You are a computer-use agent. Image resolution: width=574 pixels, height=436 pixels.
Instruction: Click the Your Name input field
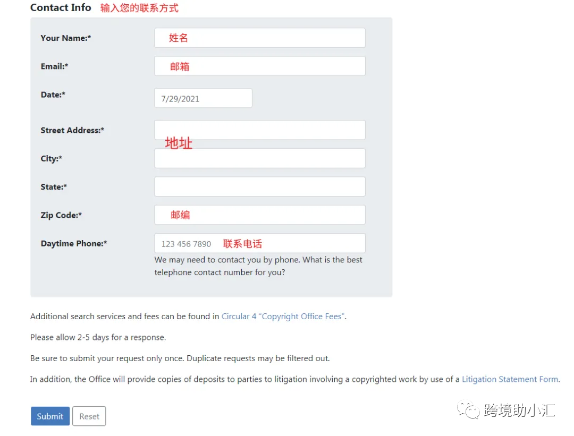coord(259,38)
